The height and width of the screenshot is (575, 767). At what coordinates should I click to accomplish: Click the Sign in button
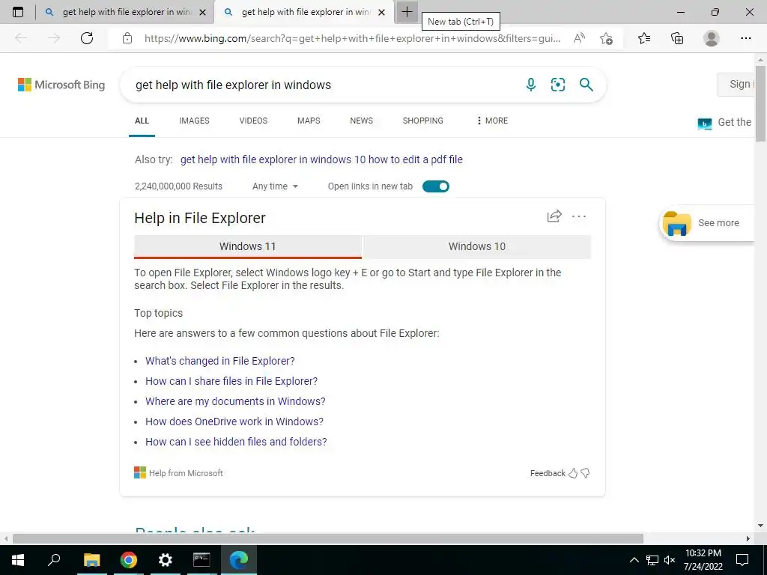click(x=737, y=84)
